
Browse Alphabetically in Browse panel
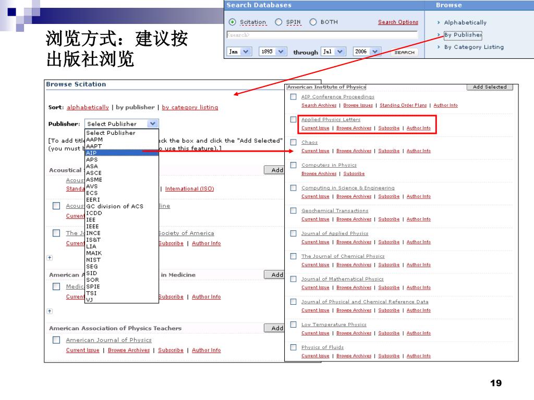tap(465, 22)
